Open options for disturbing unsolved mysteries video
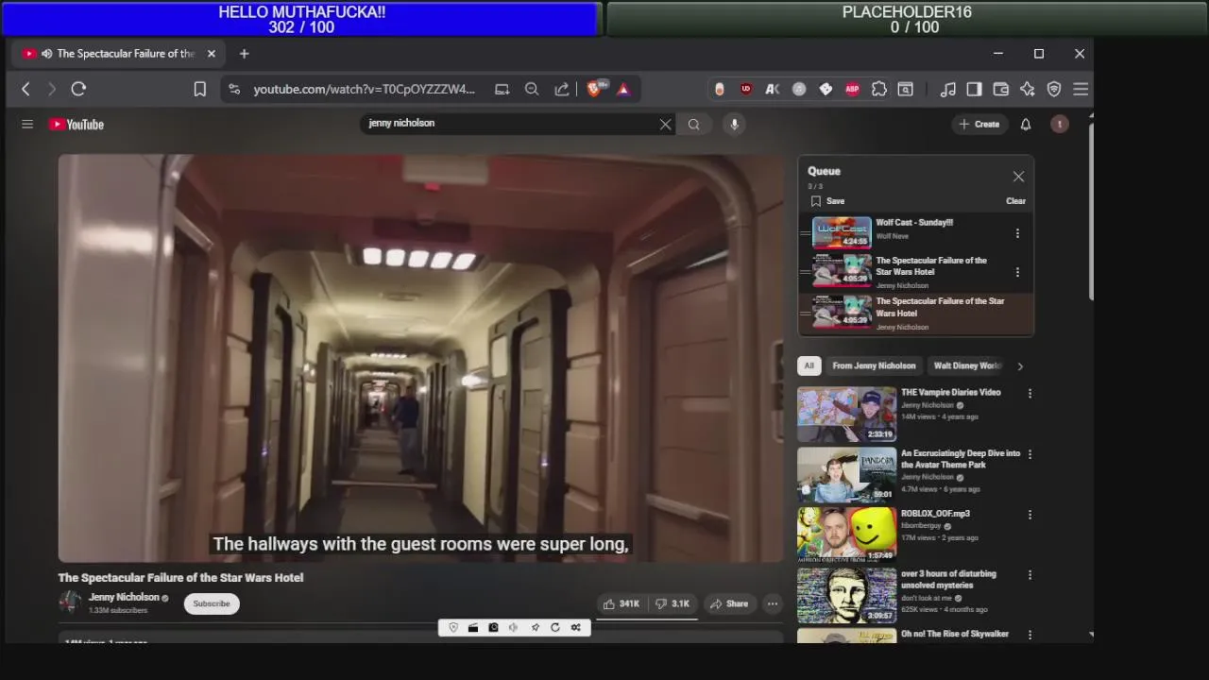 tap(1030, 575)
